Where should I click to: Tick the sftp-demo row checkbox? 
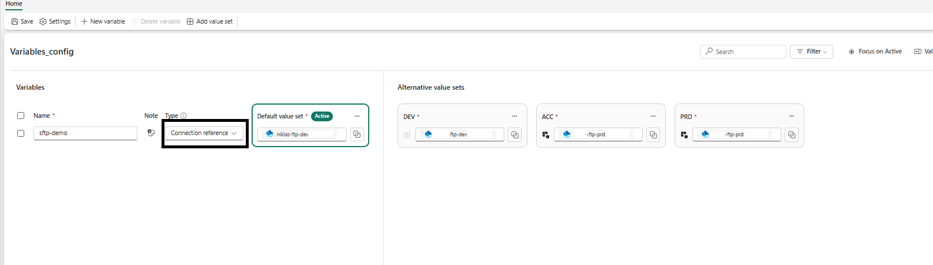coord(21,133)
